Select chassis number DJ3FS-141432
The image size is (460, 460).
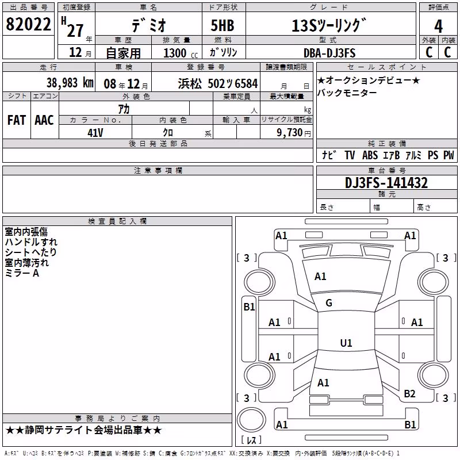pyautogui.click(x=386, y=183)
